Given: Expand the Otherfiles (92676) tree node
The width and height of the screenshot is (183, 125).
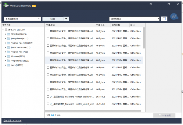Looking at the screenshot, I should coord(5,34).
